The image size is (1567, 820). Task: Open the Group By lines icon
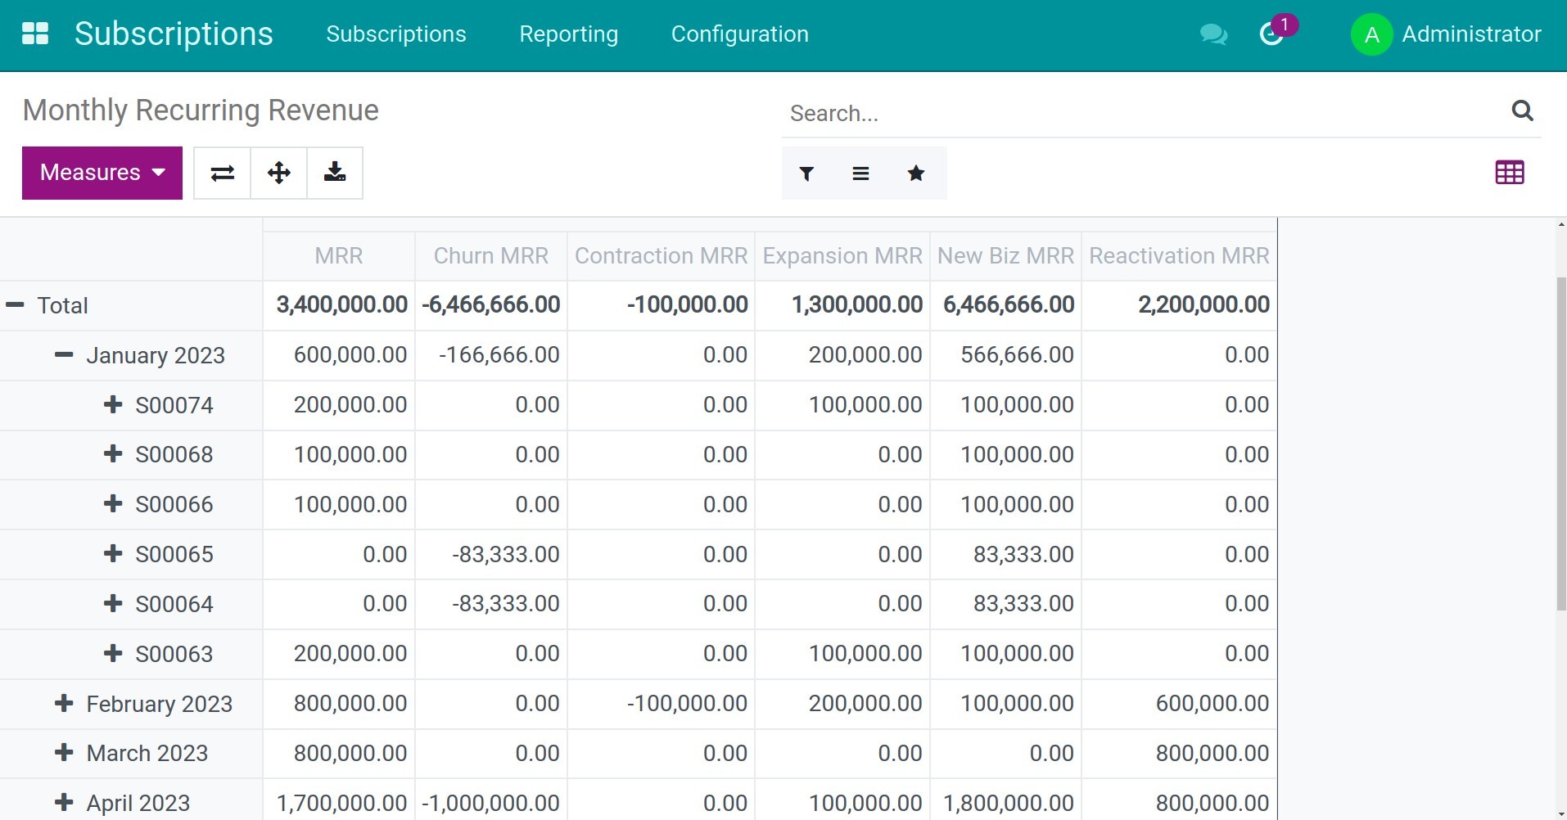(860, 173)
